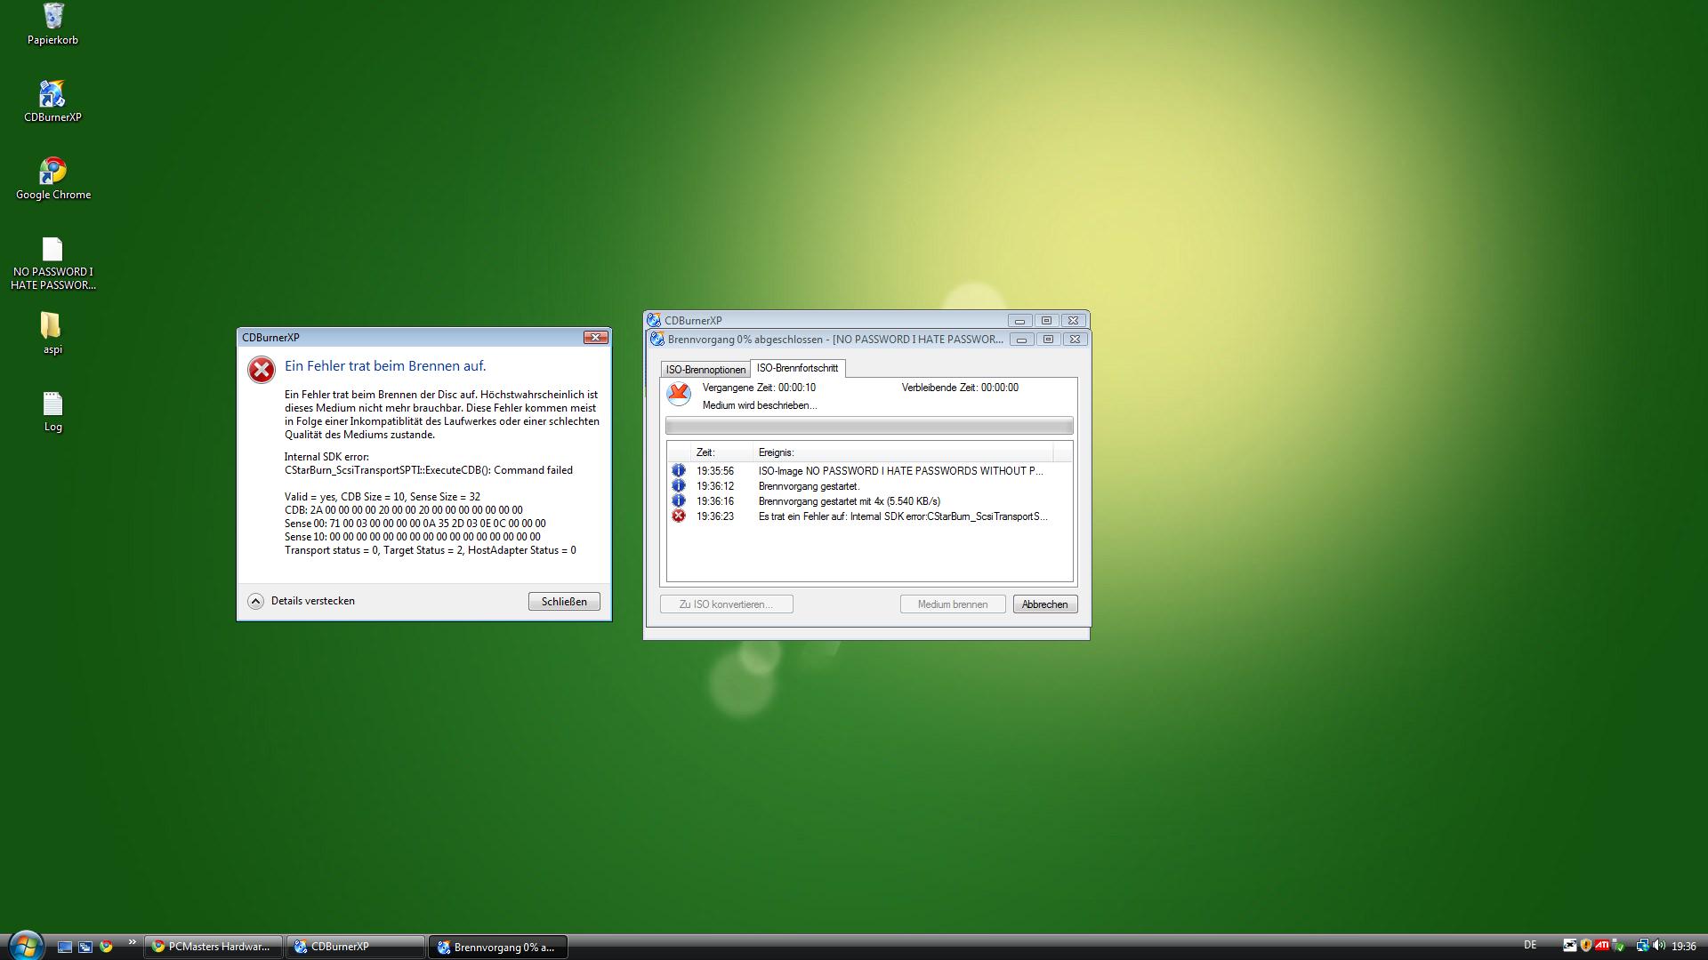Click the info icon of the 19:36:12 event

point(679,485)
